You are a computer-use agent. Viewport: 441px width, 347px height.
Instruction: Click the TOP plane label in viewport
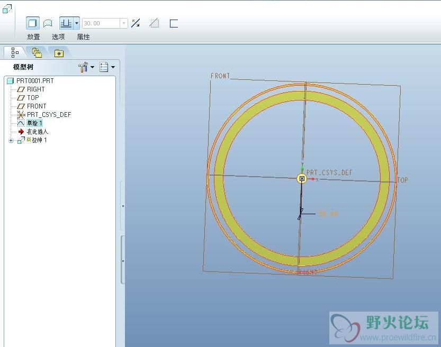point(402,180)
